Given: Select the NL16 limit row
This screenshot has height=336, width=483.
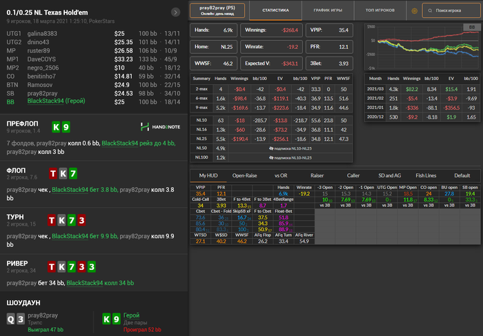Looking at the screenshot, I should pos(271,130).
